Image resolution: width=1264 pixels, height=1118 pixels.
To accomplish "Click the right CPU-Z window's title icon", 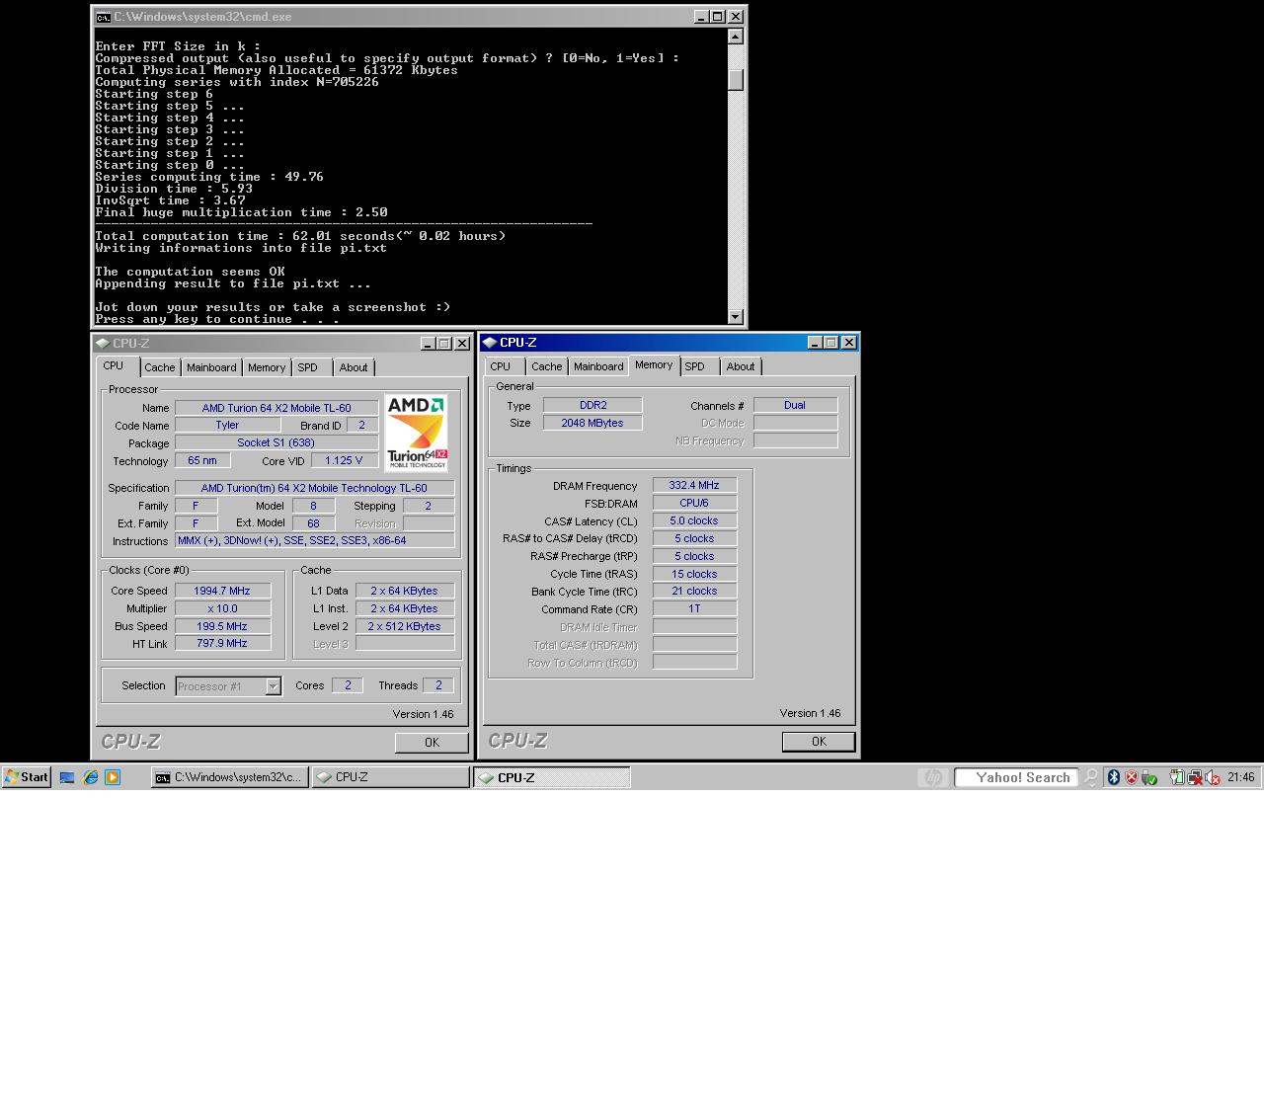I will pyautogui.click(x=490, y=343).
